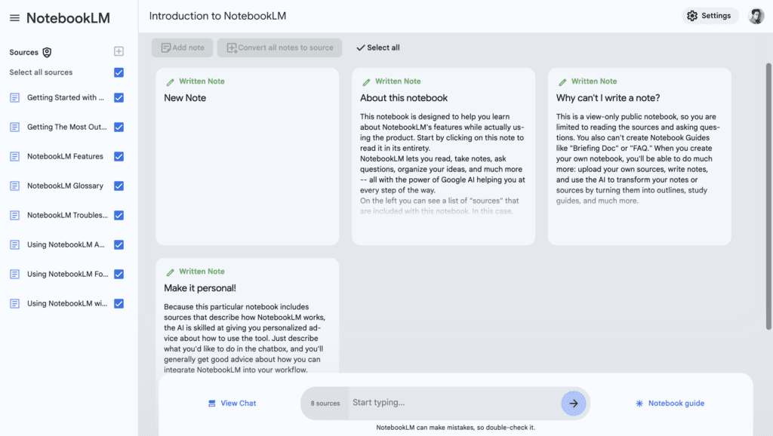This screenshot has width=773, height=436.
Task: Open the Using NotebookLM wi... source
Action: [x=67, y=303]
